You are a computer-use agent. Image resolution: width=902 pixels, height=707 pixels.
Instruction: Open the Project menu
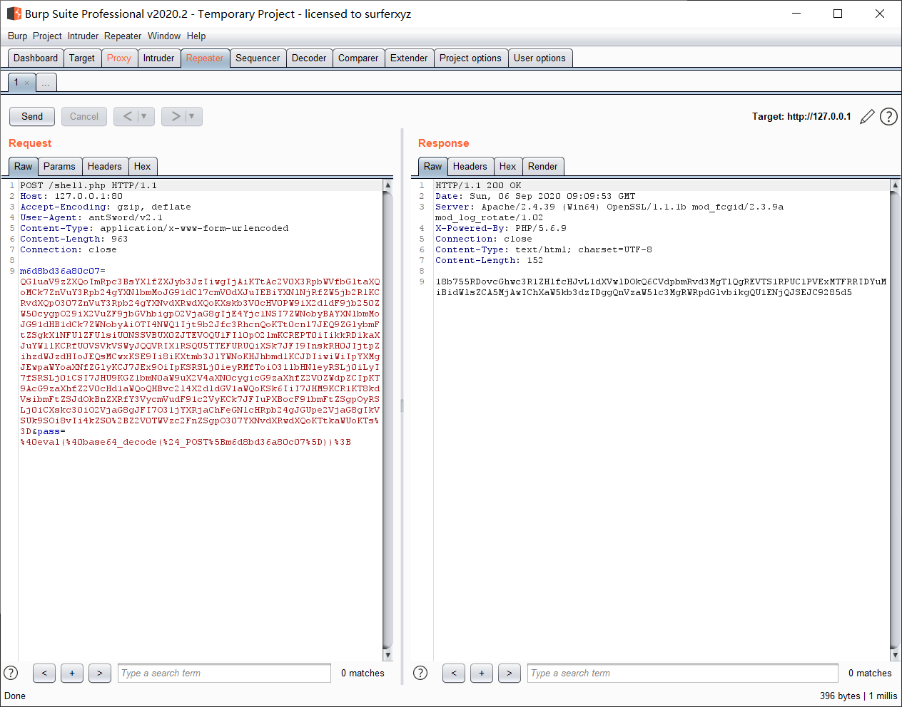tap(47, 36)
